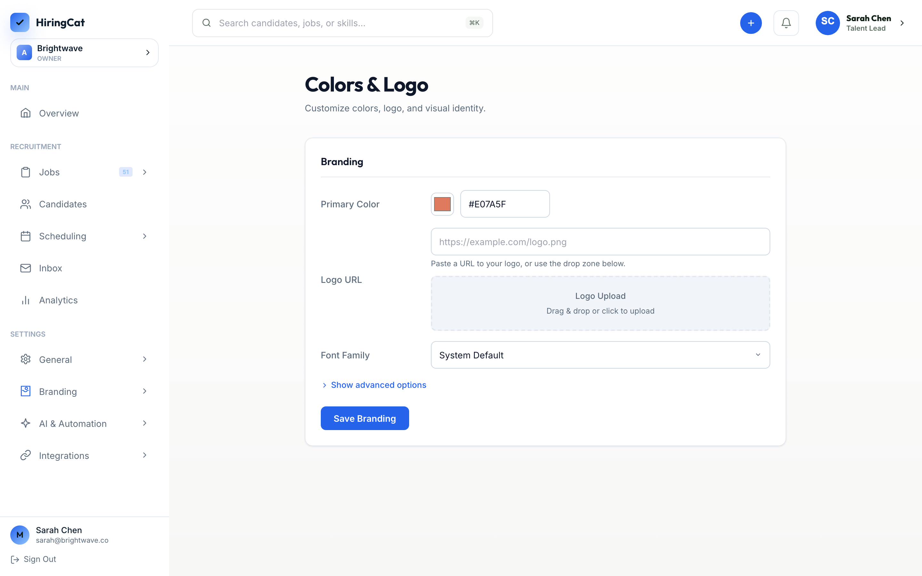The height and width of the screenshot is (576, 922).
Task: Expand the General settings chevron
Action: point(145,359)
